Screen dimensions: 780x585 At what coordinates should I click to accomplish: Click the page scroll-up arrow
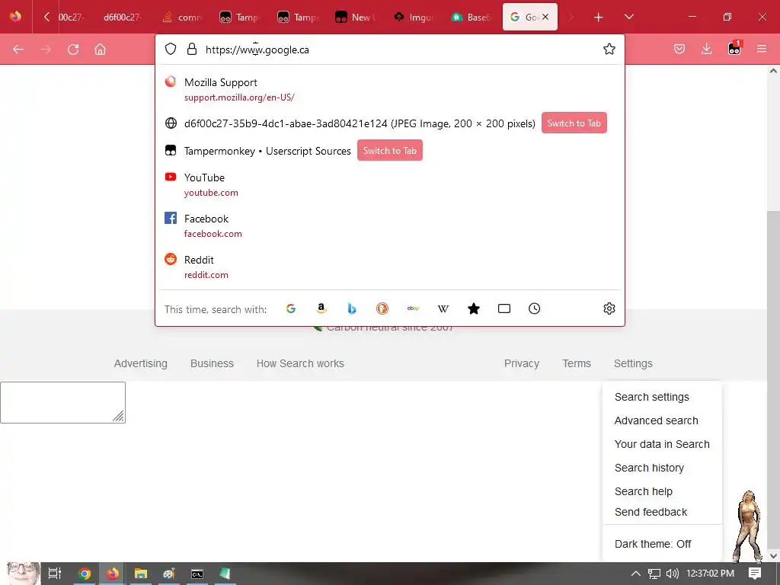773,71
